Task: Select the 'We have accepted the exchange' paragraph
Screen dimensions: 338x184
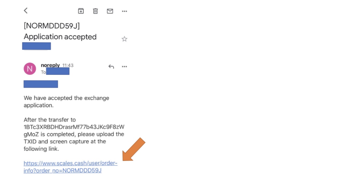Action: tap(66, 102)
